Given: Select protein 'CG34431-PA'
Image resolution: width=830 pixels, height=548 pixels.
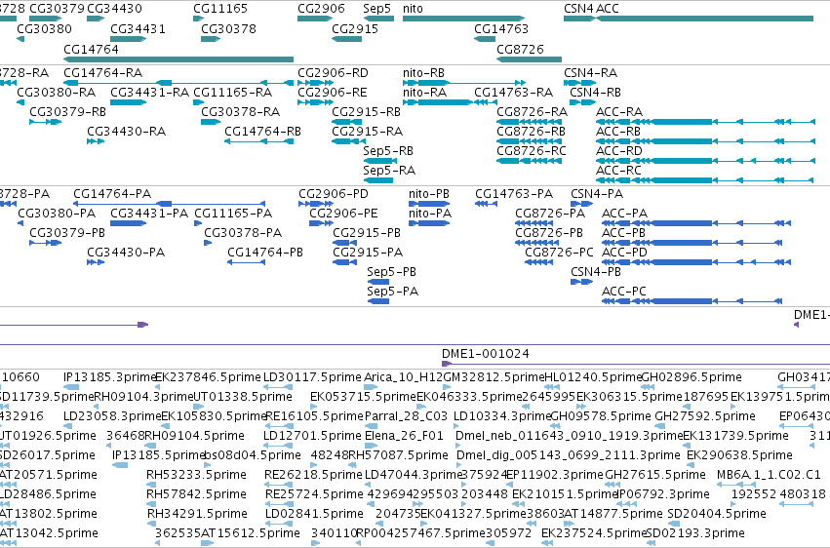Looking at the screenshot, I should (x=149, y=214).
